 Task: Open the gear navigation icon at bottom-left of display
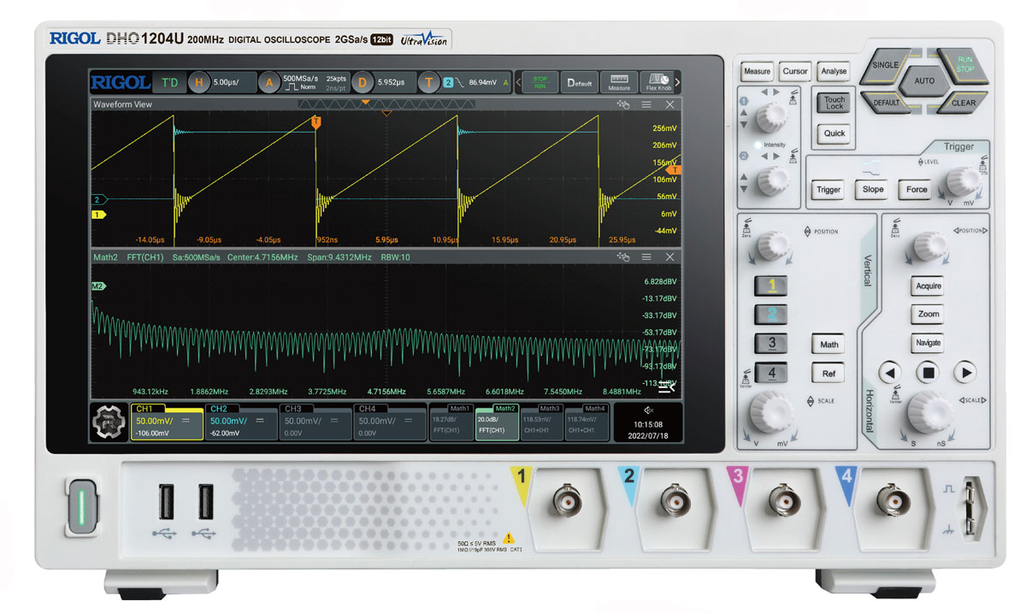point(109,421)
